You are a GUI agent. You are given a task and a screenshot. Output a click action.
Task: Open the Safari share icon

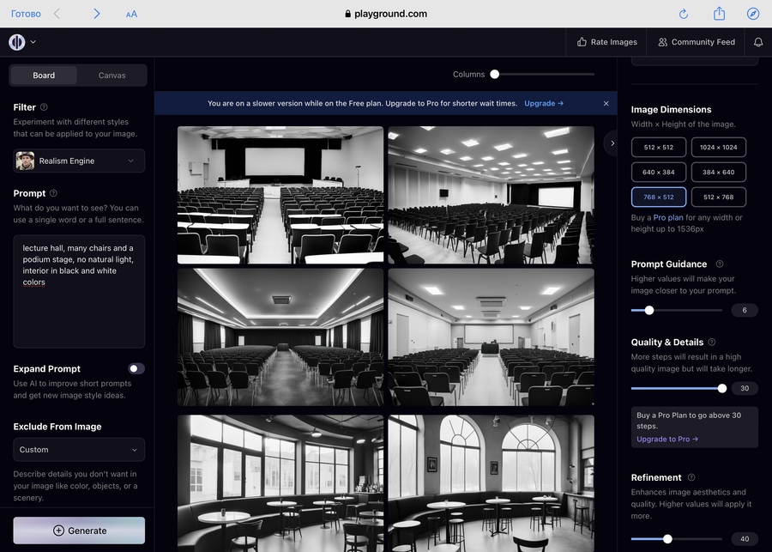(x=719, y=14)
